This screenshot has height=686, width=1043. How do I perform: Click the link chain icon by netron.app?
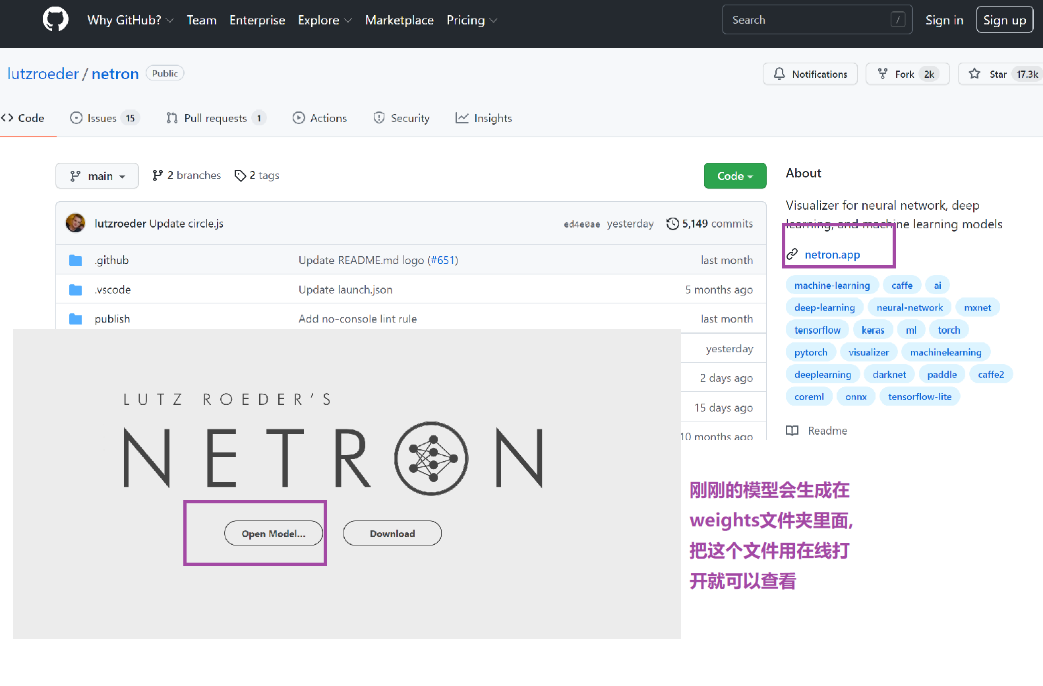(x=792, y=255)
